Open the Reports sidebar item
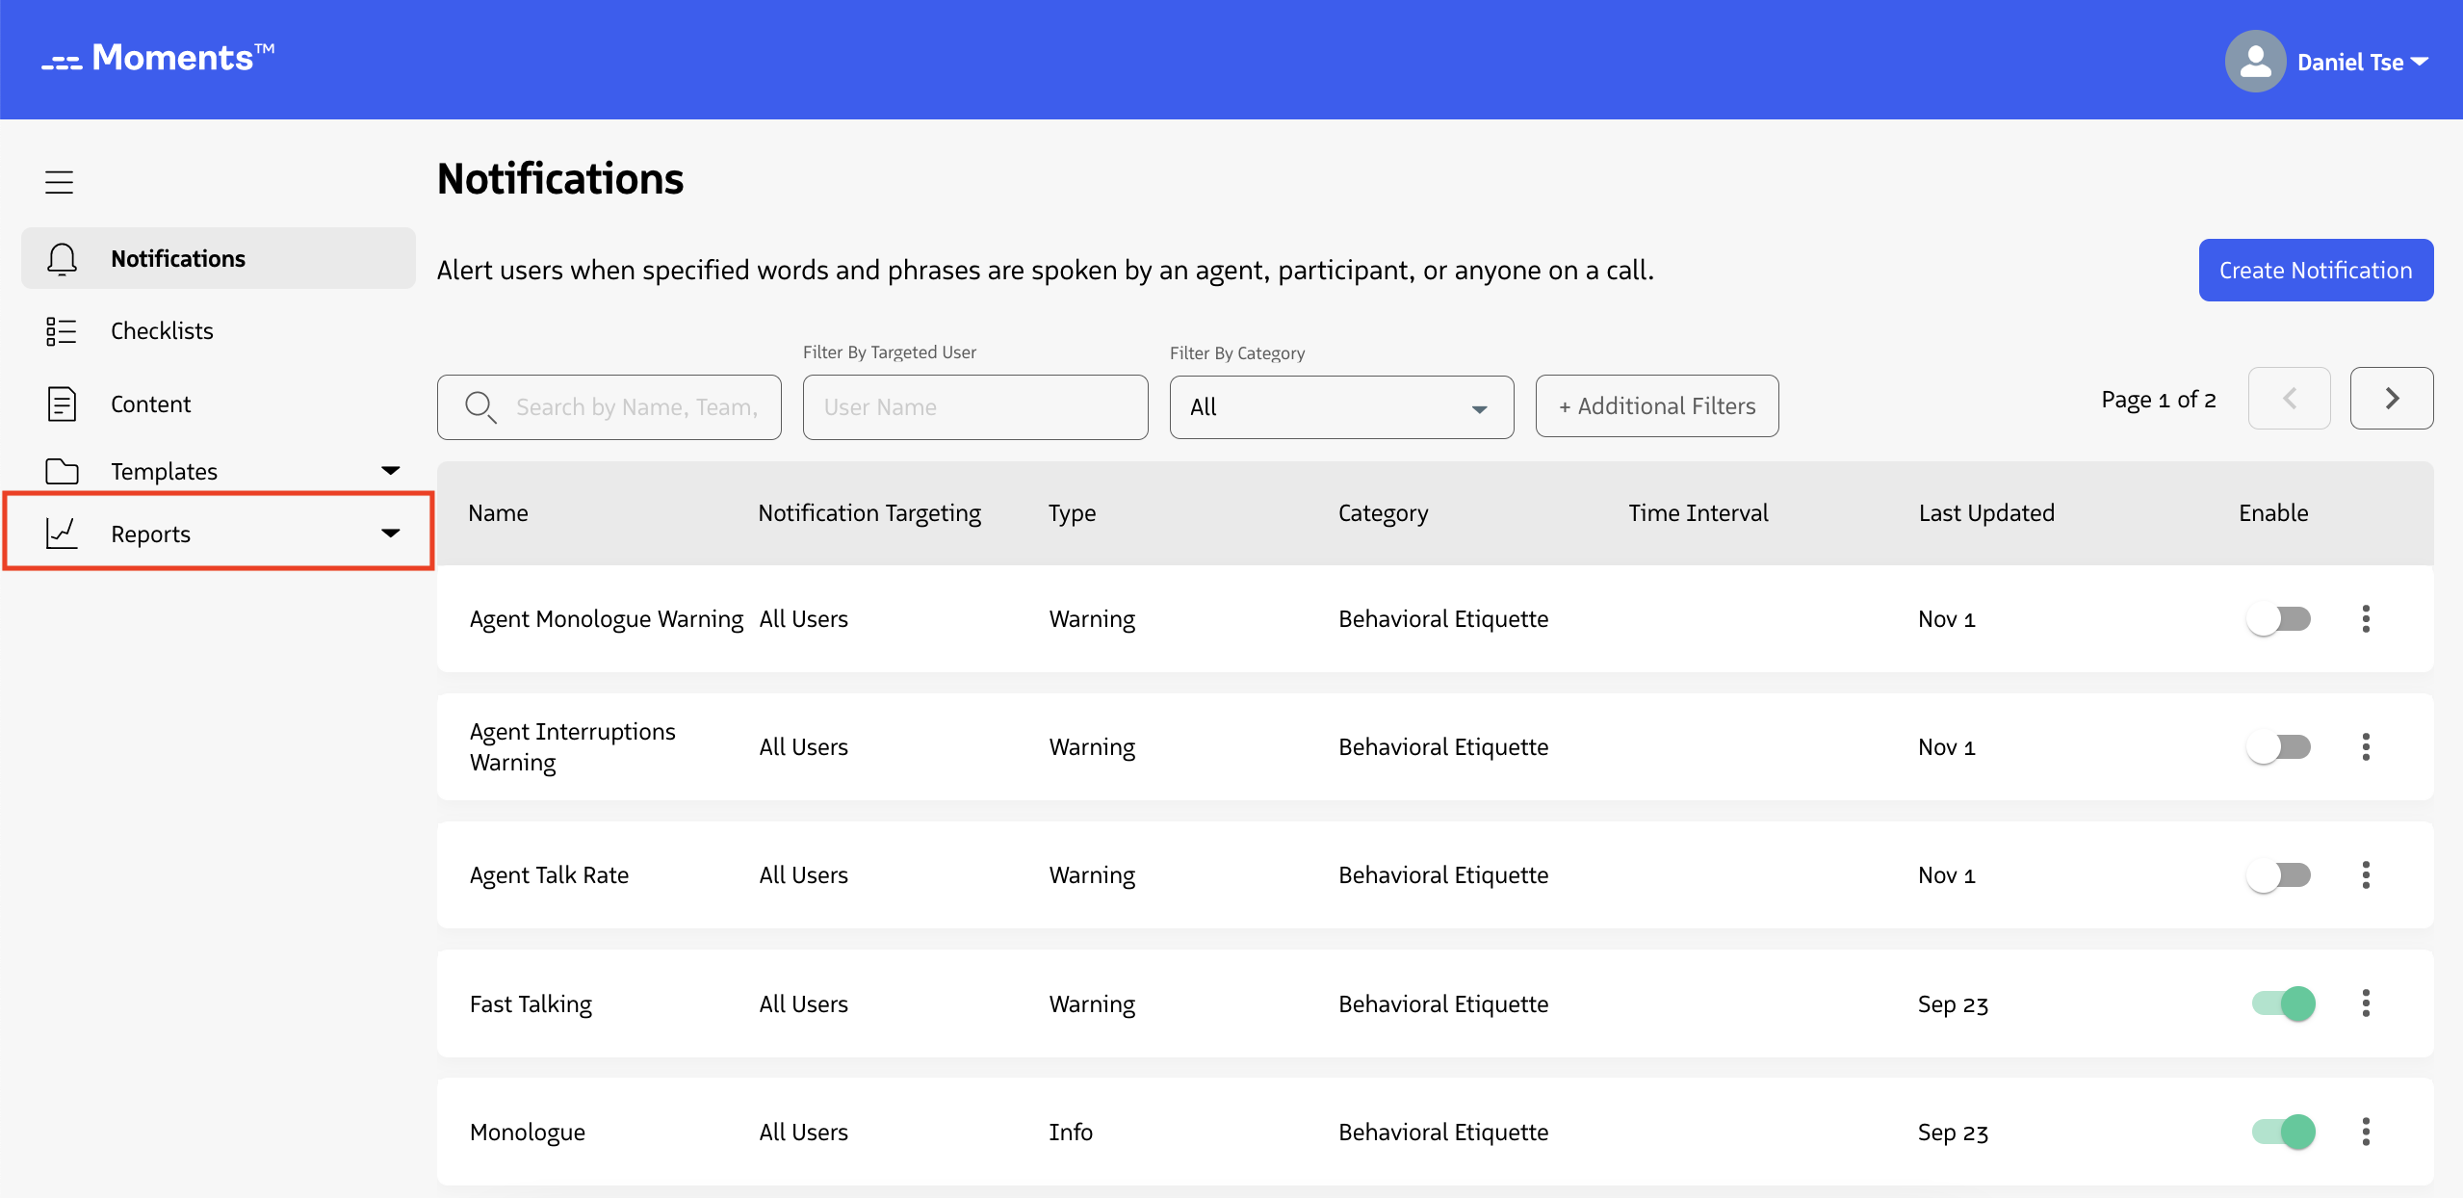2463x1198 pixels. [219, 533]
